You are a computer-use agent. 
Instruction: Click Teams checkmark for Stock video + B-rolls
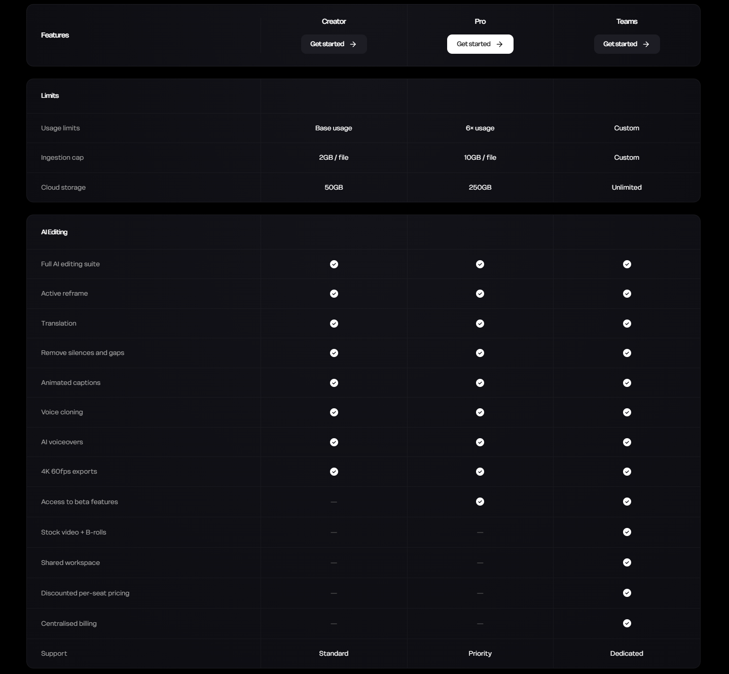point(627,532)
